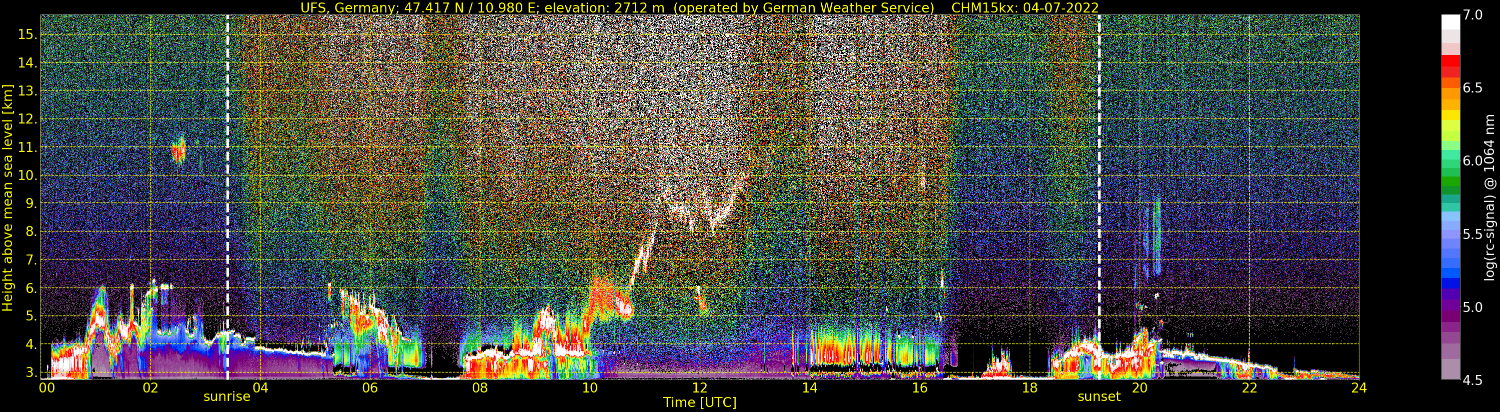Click the "14" tick on the time axis
The width and height of the screenshot is (1500, 412).
pyautogui.click(x=809, y=387)
